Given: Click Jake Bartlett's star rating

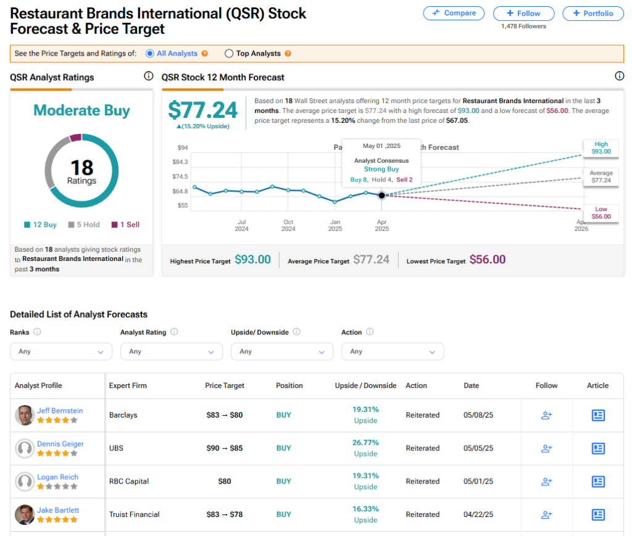Looking at the screenshot, I should click(57, 519).
